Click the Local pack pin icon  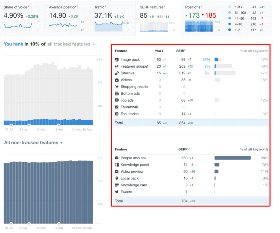point(117,178)
